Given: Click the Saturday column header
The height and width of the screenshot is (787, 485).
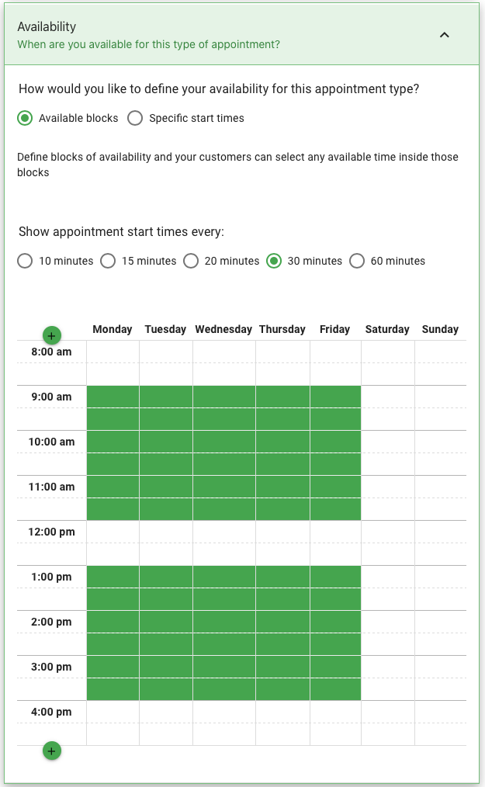Looking at the screenshot, I should pyautogui.click(x=387, y=329).
